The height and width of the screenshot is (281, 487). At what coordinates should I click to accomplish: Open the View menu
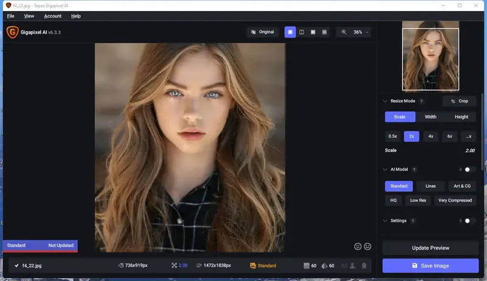[x=29, y=16]
